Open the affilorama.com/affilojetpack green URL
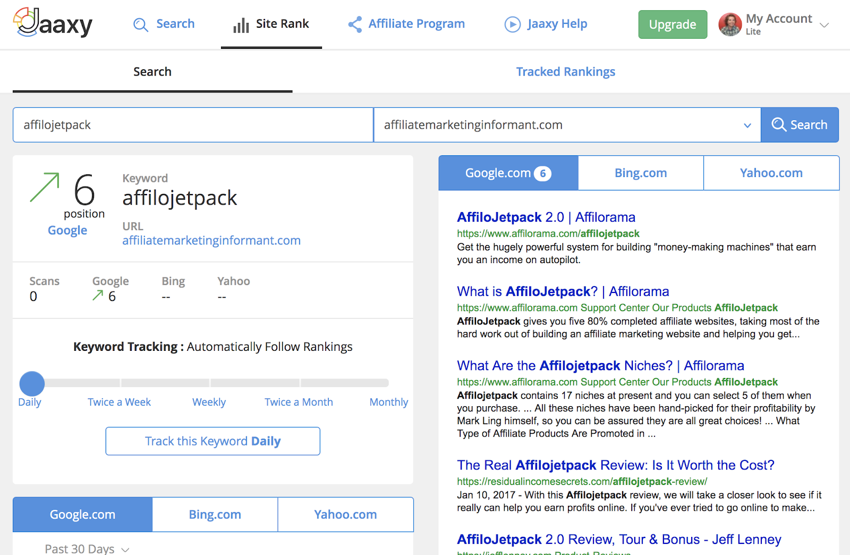Screen dimensions: 850x555 click(x=548, y=233)
